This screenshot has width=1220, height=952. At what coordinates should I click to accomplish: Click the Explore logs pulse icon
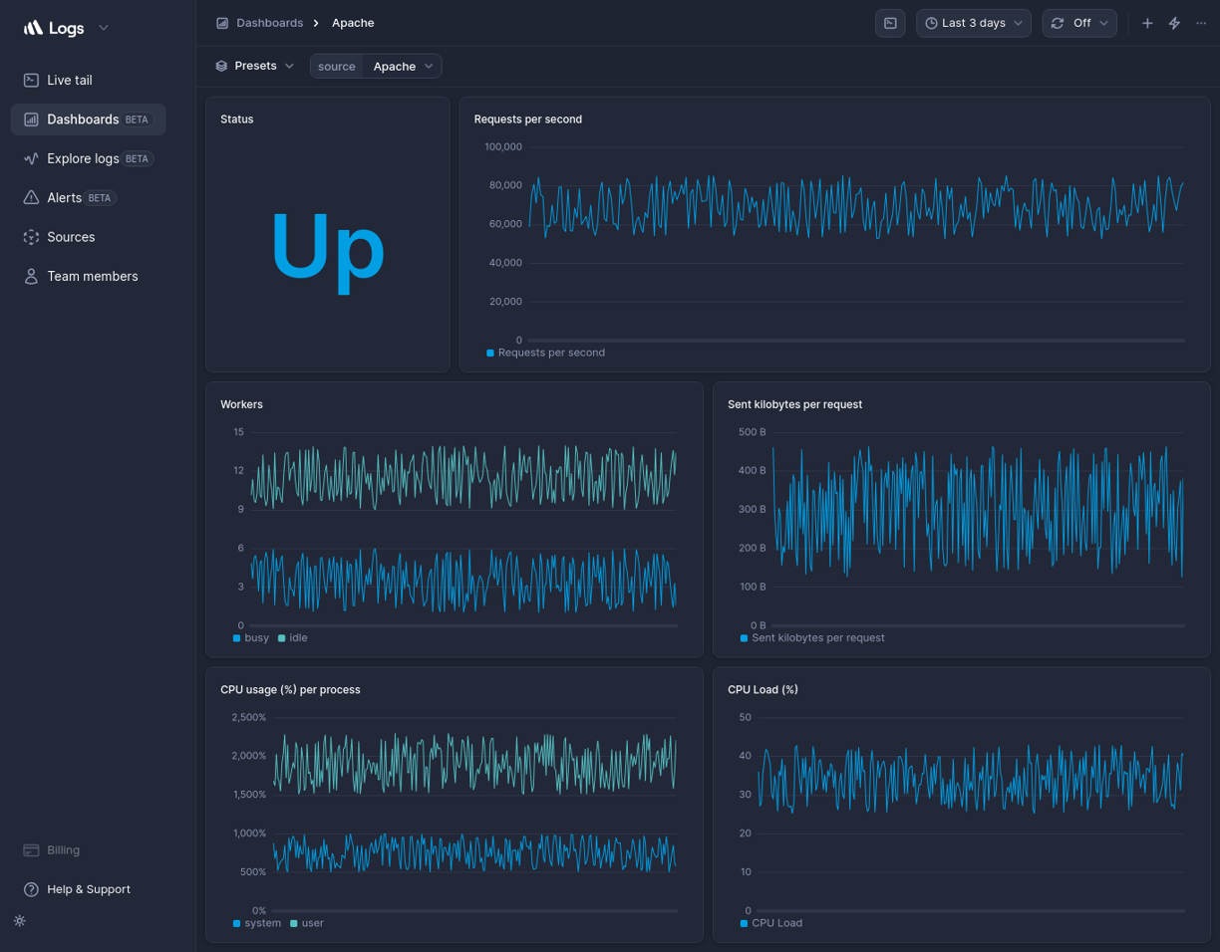pyautogui.click(x=31, y=158)
